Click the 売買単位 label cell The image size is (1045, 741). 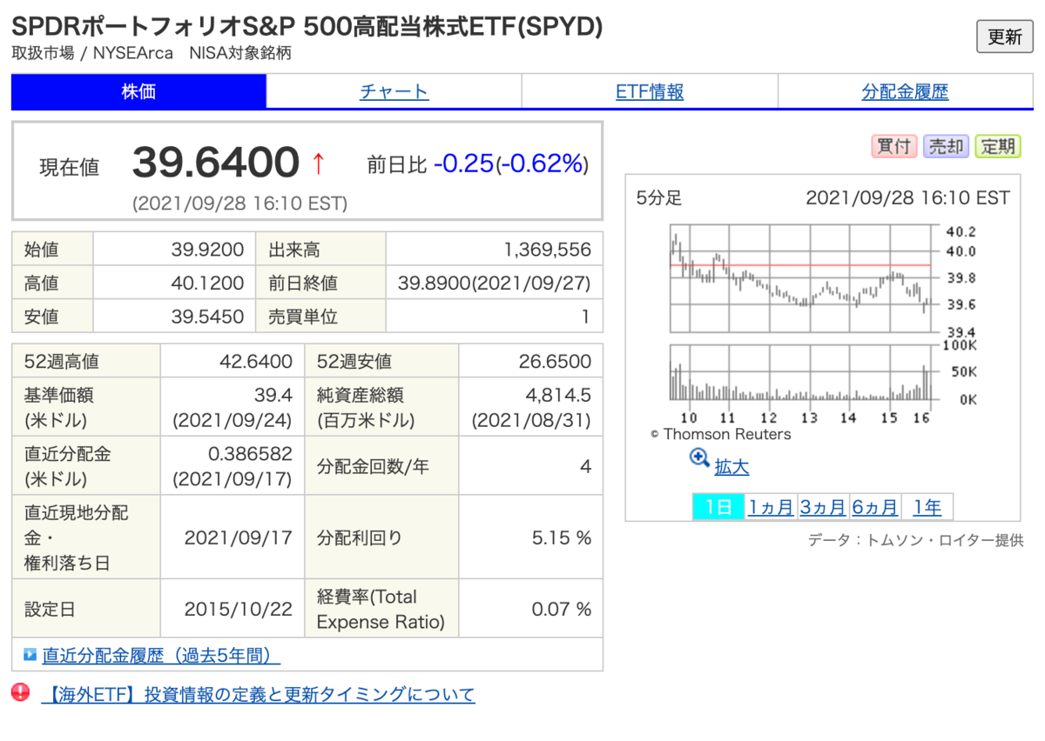[320, 317]
